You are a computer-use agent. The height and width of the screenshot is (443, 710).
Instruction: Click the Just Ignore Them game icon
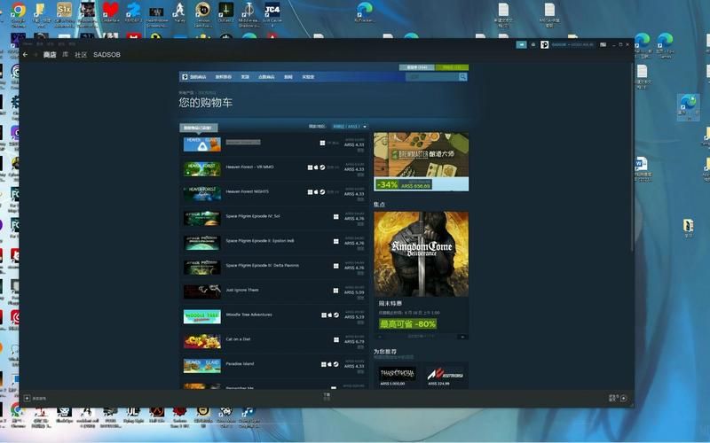pos(201,291)
